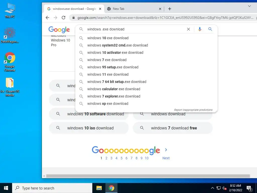The height and width of the screenshot is (193, 257).
Task: Open related search windows 7 download free
Action: coord(173,128)
